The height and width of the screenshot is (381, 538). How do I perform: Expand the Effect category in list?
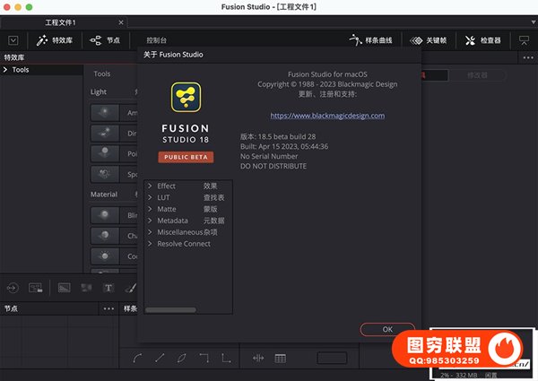click(150, 186)
